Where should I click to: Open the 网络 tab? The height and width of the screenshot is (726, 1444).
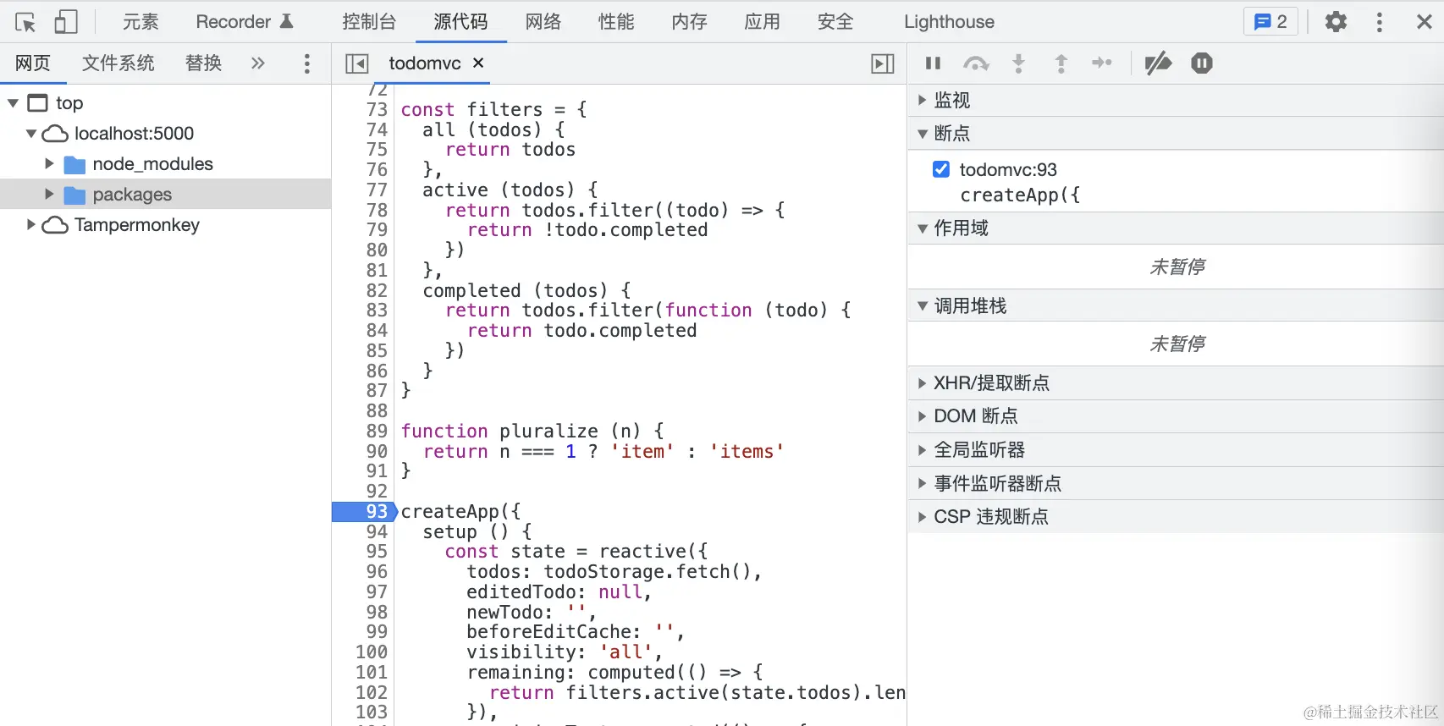point(543,22)
